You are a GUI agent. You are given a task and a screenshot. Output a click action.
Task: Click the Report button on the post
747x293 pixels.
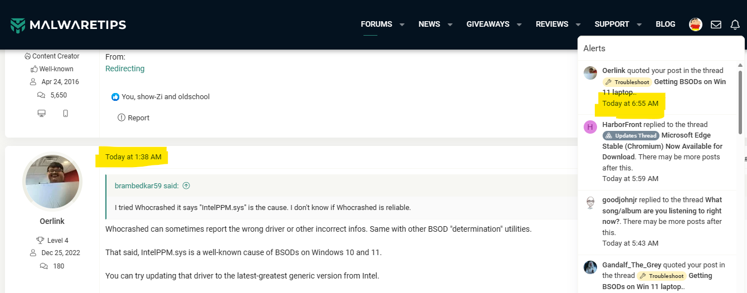point(134,118)
